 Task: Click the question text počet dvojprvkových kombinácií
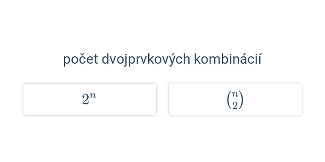point(162,59)
